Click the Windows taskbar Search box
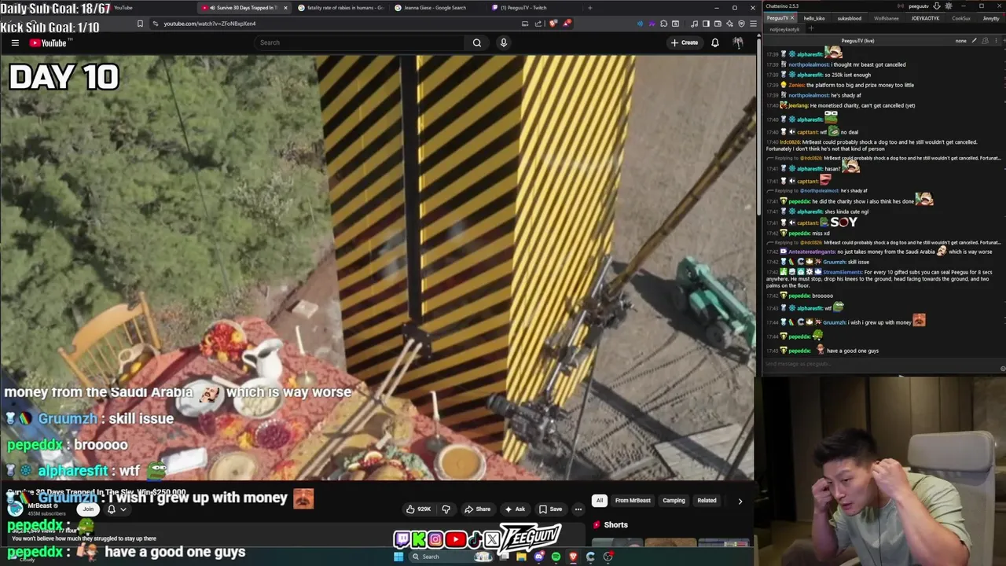Image resolution: width=1006 pixels, height=566 pixels. [x=451, y=557]
